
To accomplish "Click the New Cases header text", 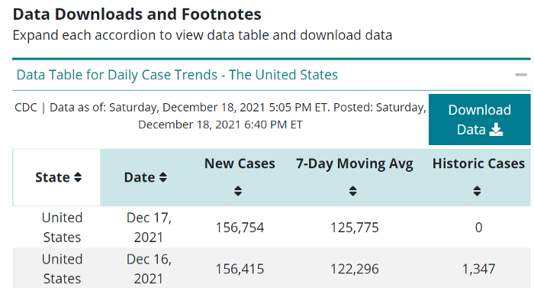I will coord(240,163).
